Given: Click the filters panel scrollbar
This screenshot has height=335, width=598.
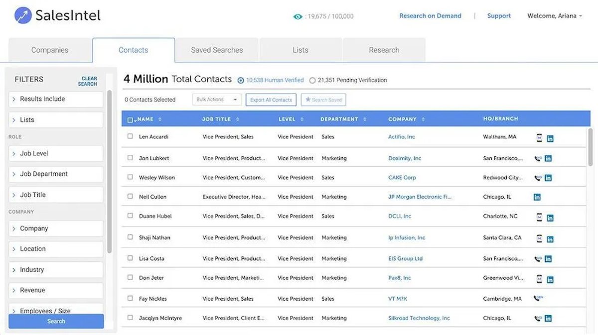Looking at the screenshot, I should pos(110,172).
